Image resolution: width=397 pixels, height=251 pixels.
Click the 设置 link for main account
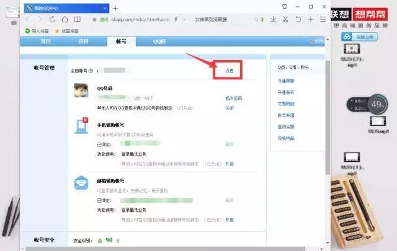230,71
